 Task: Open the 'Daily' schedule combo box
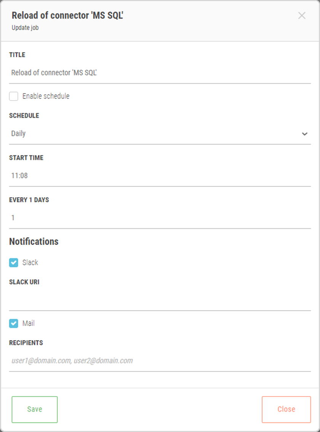pos(152,134)
